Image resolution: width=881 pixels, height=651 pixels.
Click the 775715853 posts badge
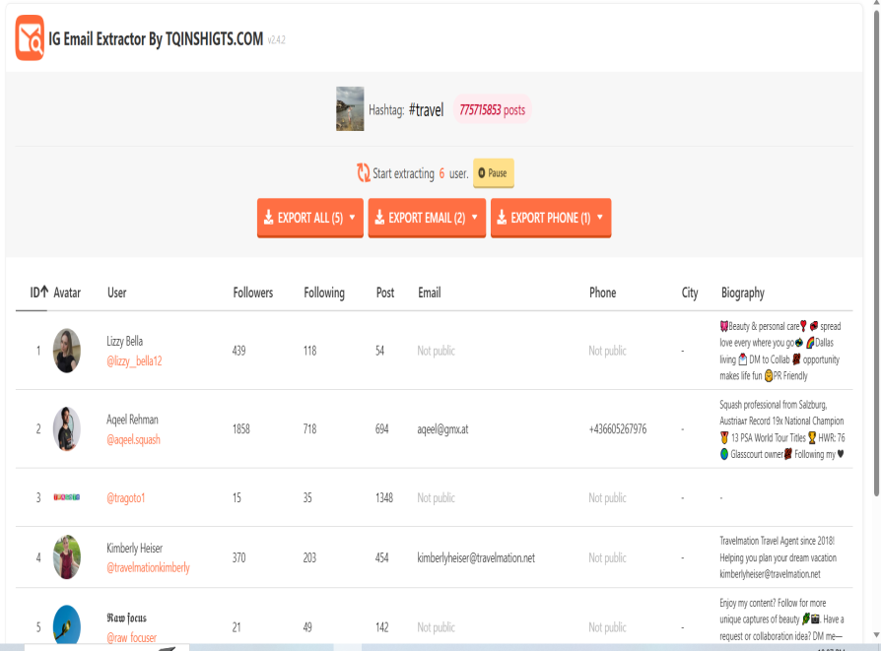pos(492,109)
